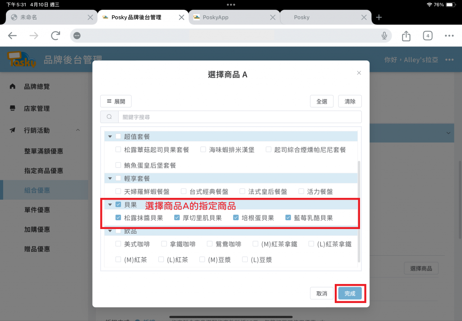The height and width of the screenshot is (321, 462).
Task: Open the browser more options menu
Action: pos(449,36)
